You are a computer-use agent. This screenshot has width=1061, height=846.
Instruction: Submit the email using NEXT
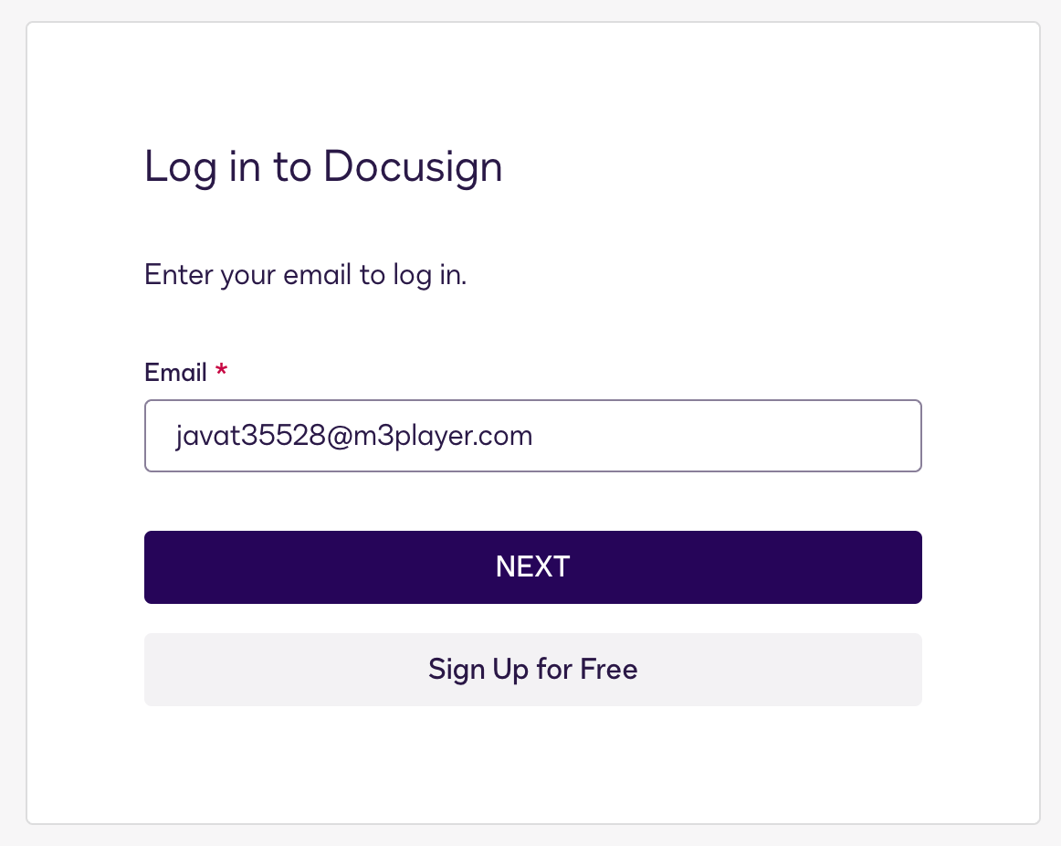[x=532, y=567]
